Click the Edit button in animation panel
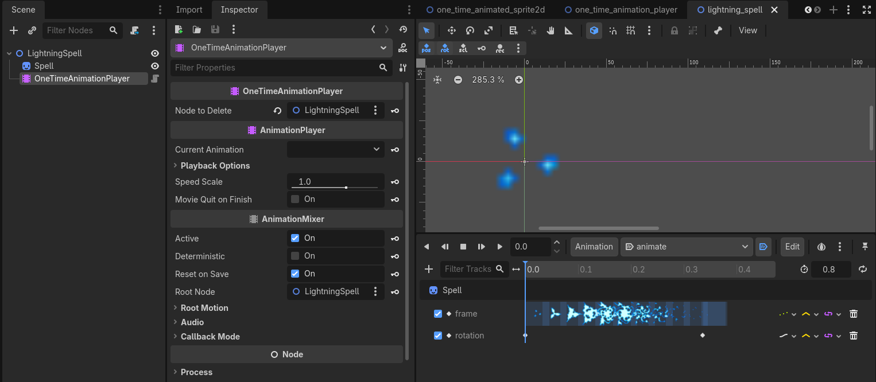The image size is (876, 382). (x=792, y=247)
